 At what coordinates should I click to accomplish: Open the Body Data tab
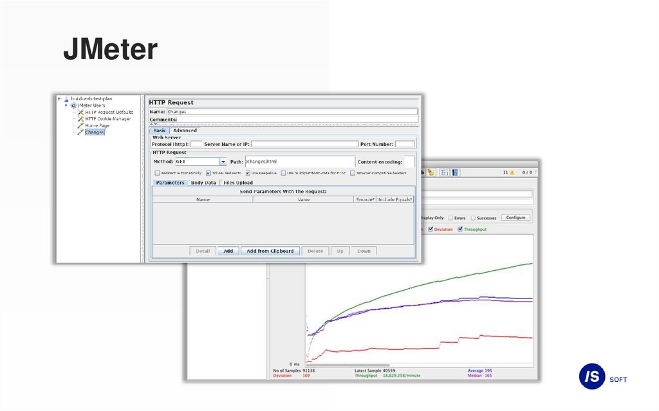pyautogui.click(x=203, y=183)
